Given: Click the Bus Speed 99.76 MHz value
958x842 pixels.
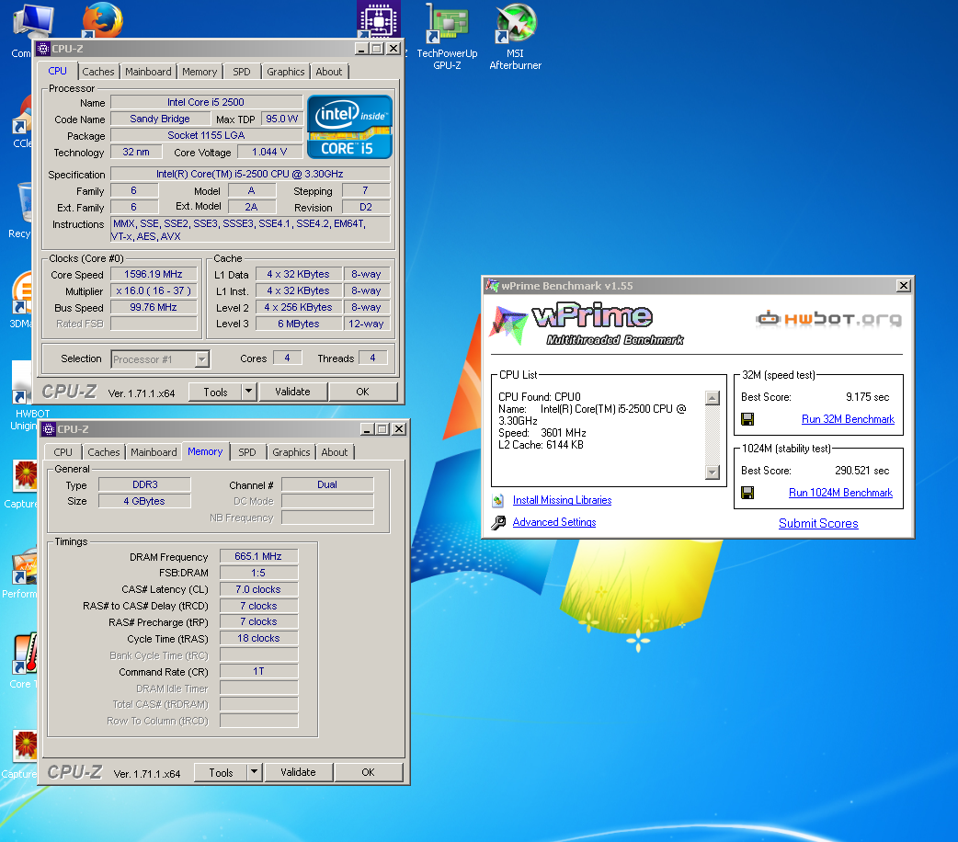Looking at the screenshot, I should coord(154,307).
